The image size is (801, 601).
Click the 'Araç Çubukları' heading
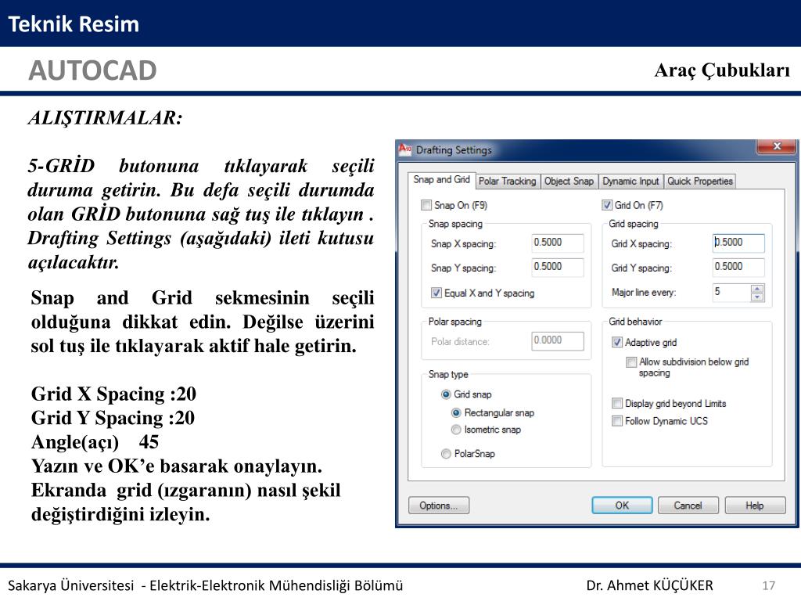click(x=722, y=70)
